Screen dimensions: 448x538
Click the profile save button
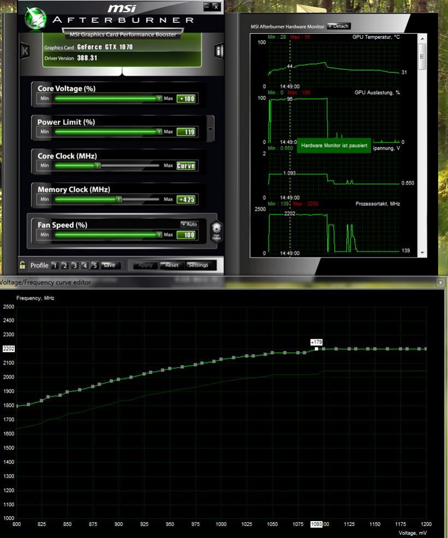pyautogui.click(x=110, y=265)
